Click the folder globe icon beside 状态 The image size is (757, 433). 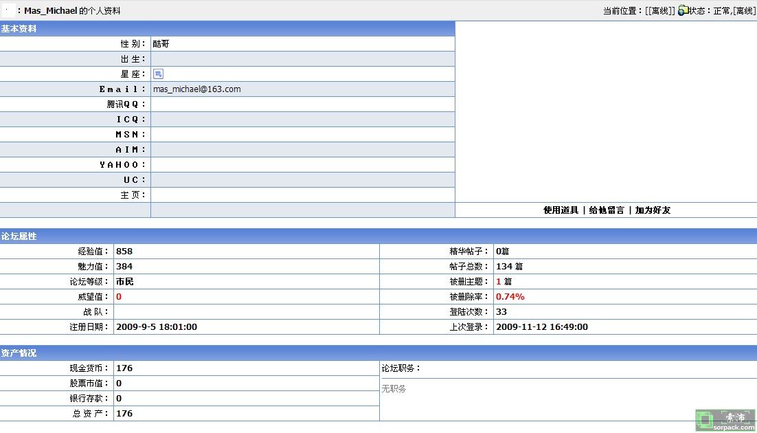(683, 10)
